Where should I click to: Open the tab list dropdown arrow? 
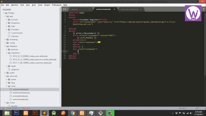click(x=204, y=9)
